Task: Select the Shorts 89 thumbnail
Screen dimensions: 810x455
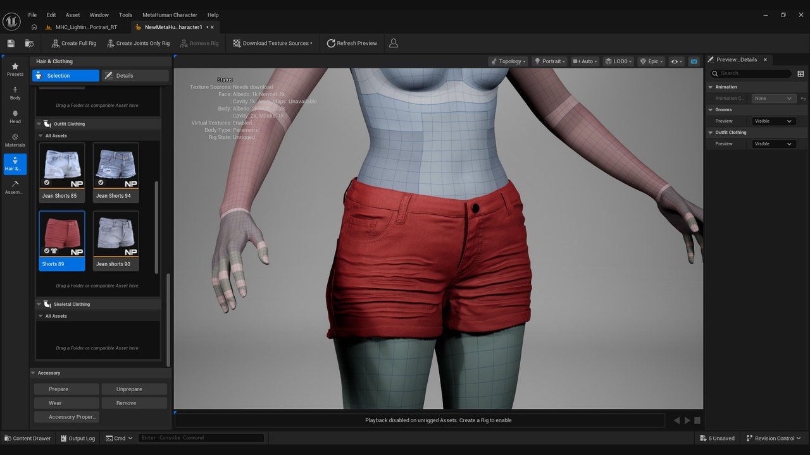Action: click(x=62, y=240)
